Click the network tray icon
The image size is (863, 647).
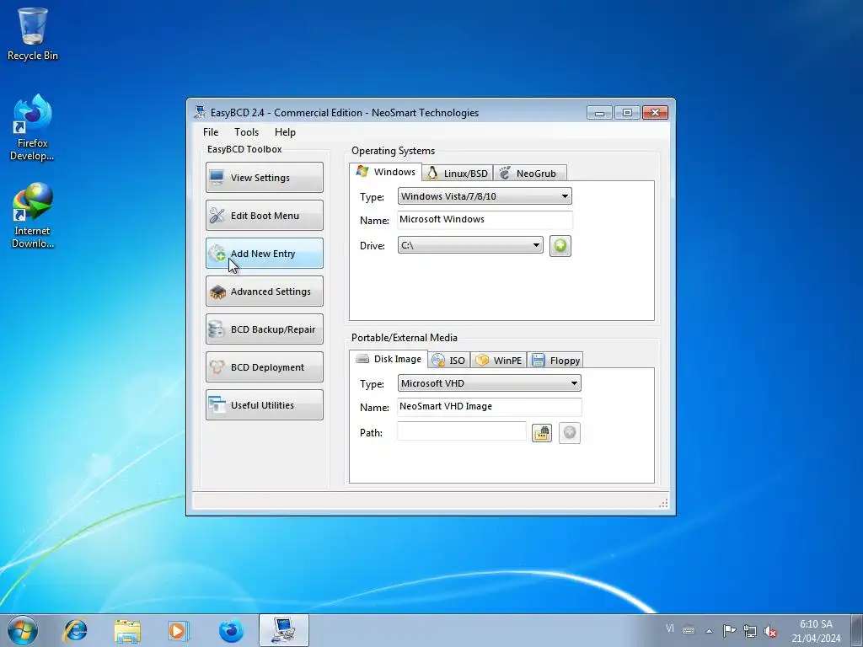click(x=749, y=630)
